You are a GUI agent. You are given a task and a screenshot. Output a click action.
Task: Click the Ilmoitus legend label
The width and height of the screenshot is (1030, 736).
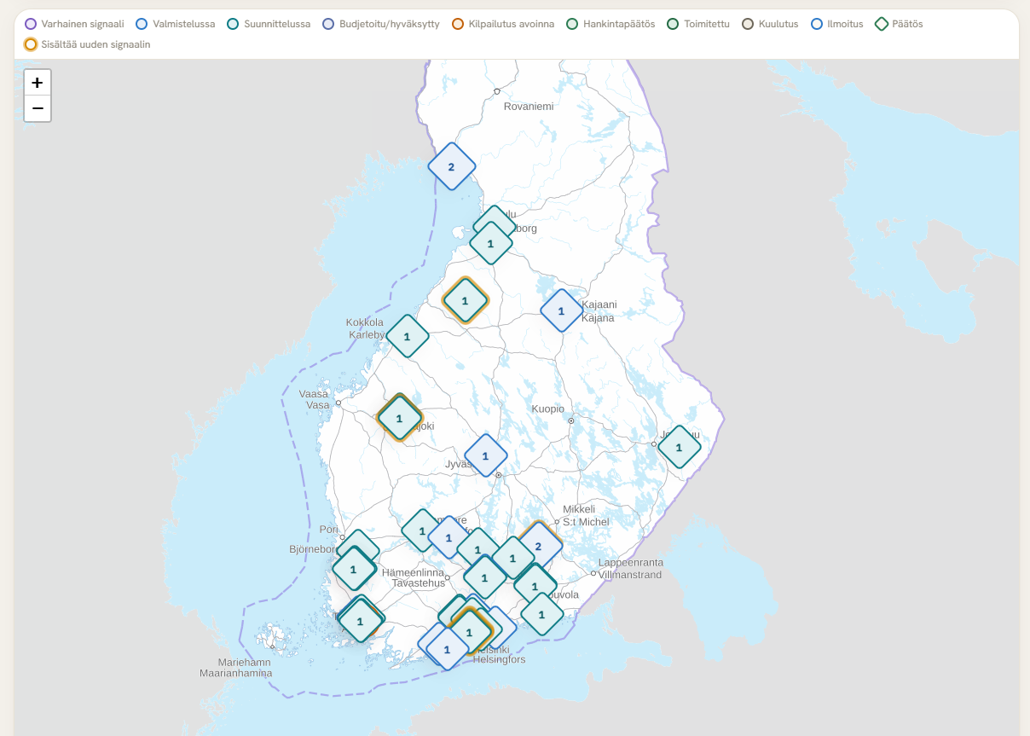click(x=844, y=24)
